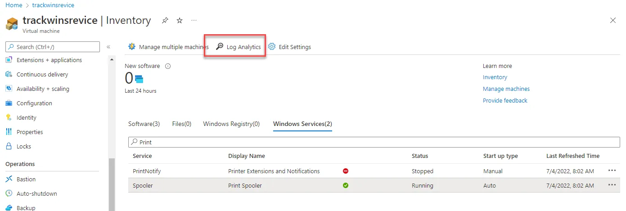Click the Auto-shutdown clock icon

click(x=9, y=193)
